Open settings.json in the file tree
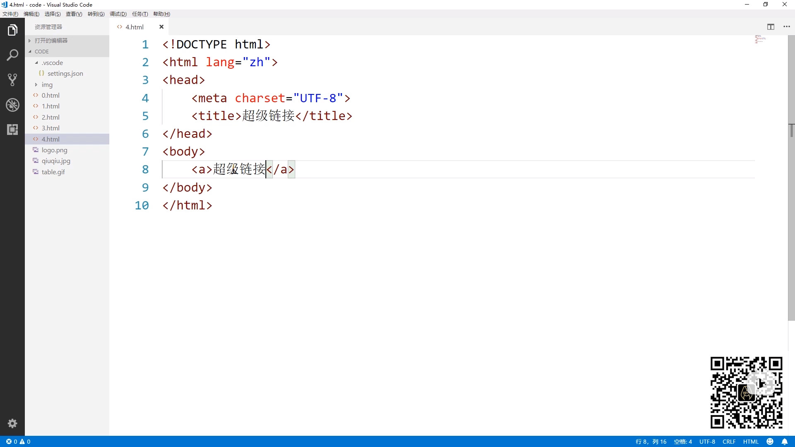This screenshot has width=795, height=447. click(x=65, y=73)
